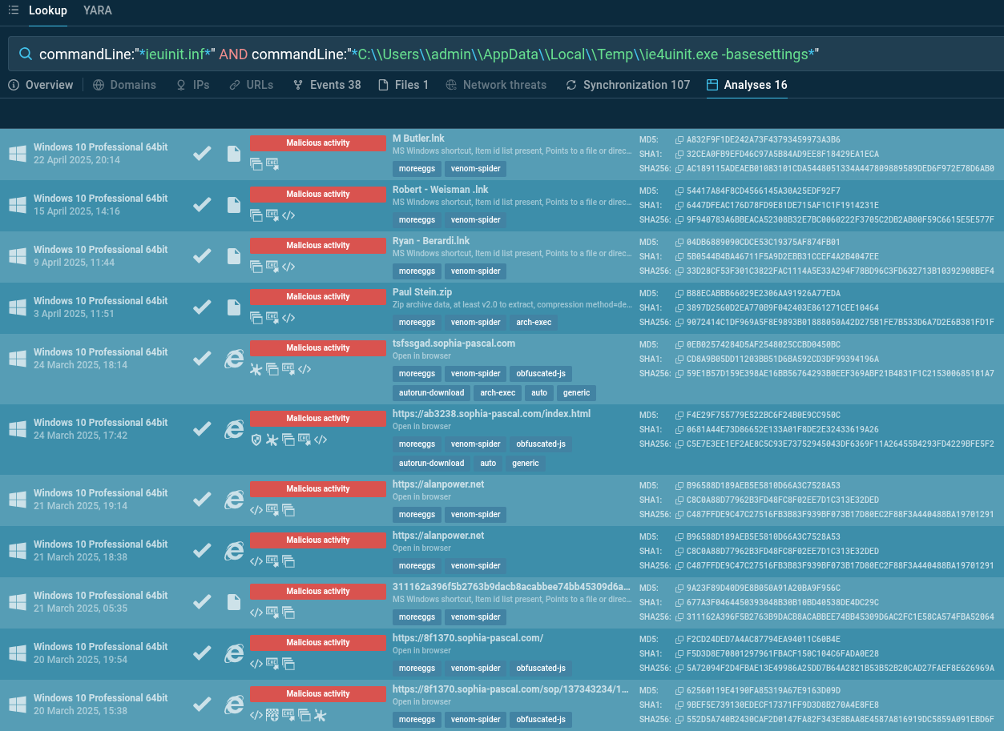Image resolution: width=1004 pixels, height=731 pixels.
Task: Open the Robert - Weisman .lnk analysis
Action: click(x=441, y=190)
